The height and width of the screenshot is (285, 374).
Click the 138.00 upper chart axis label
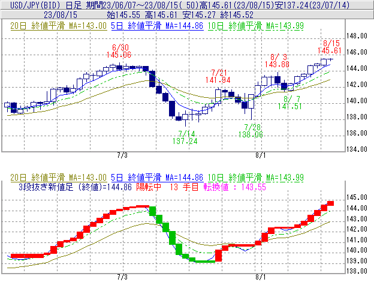(x=357, y=117)
